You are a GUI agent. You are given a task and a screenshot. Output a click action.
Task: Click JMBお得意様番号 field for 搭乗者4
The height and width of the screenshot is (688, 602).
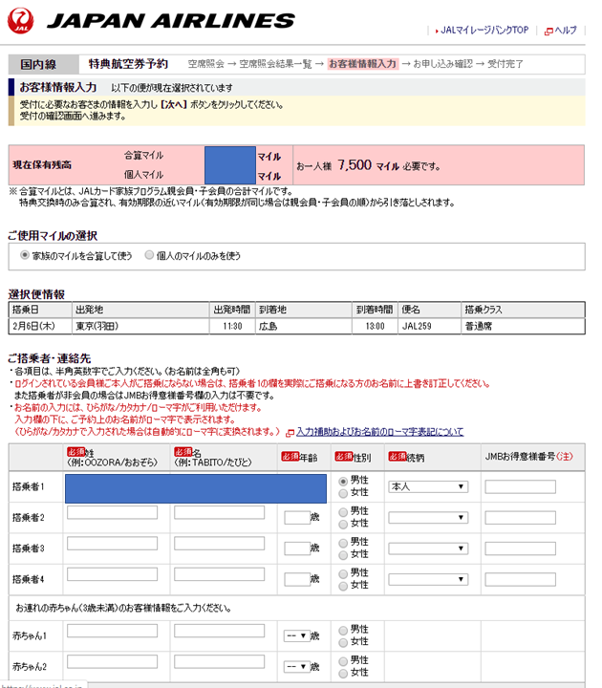tap(521, 580)
